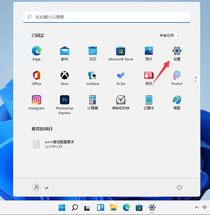Click the power button

(179, 188)
